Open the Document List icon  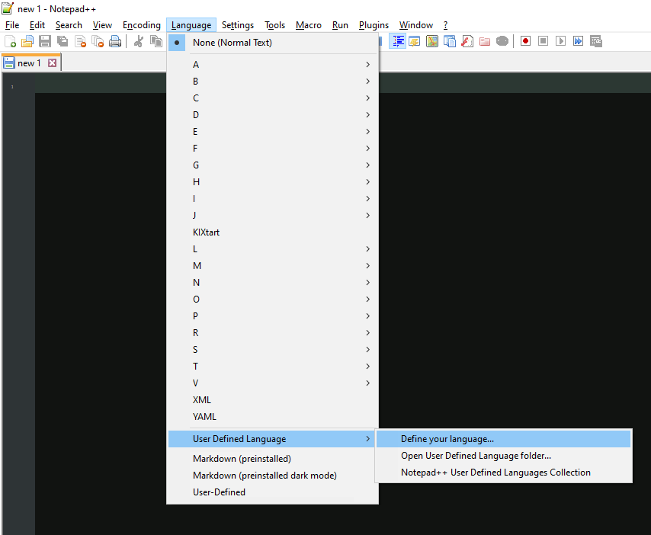[x=450, y=41]
